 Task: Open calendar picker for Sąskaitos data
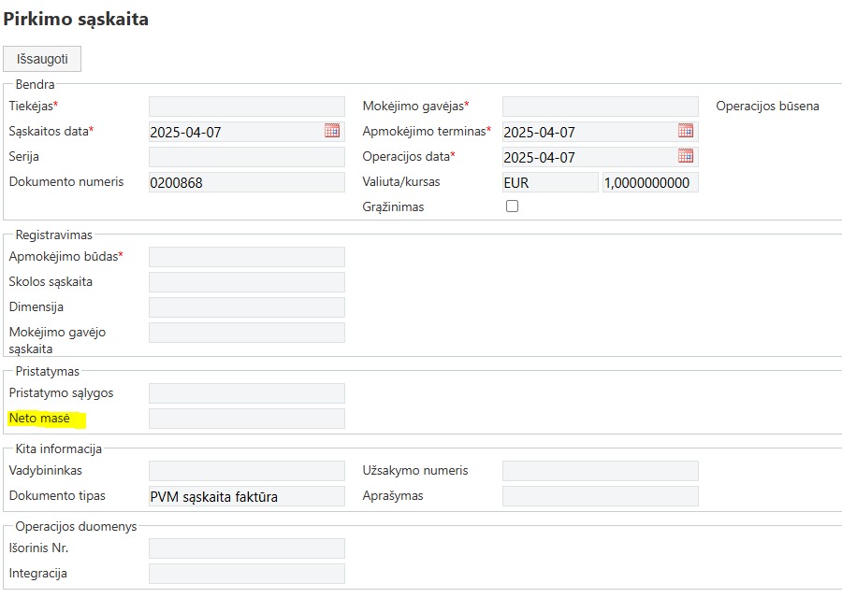point(332,130)
